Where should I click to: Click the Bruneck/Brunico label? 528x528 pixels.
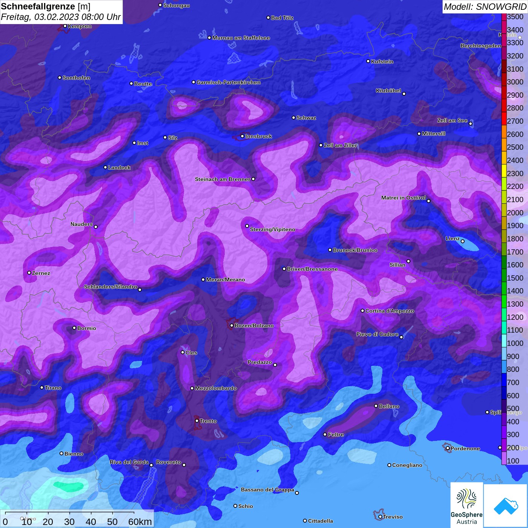pyautogui.click(x=355, y=250)
